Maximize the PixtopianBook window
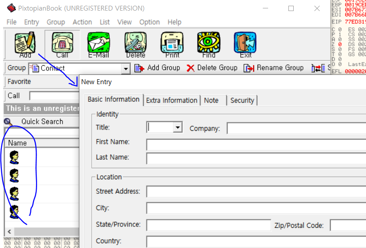The width and height of the screenshot is (366, 248). coord(291,9)
